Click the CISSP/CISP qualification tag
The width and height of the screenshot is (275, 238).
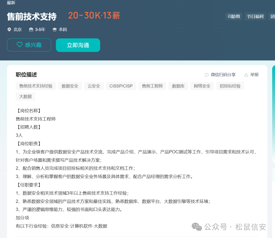121,86
